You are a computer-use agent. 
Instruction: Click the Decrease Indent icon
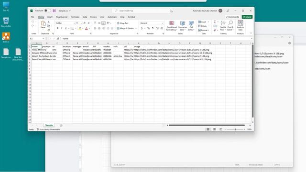tap(108, 28)
